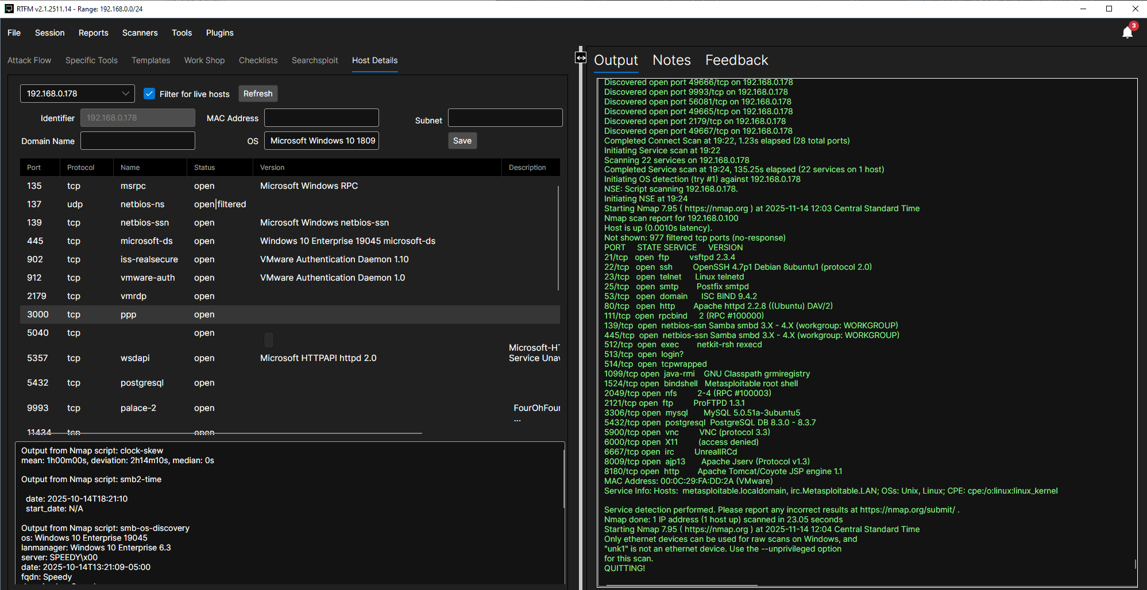Maximize the RTFM window
The width and height of the screenshot is (1147, 590).
[1109, 9]
